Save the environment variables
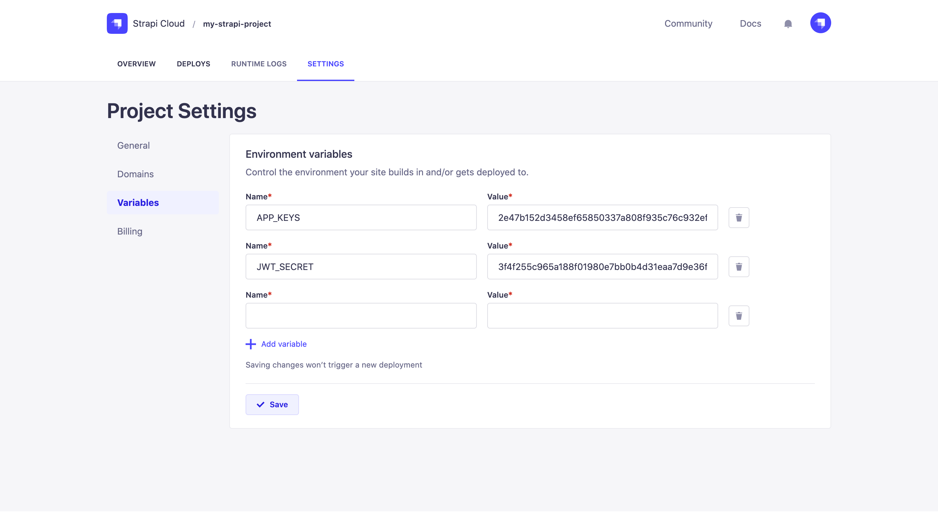The width and height of the screenshot is (938, 512). pos(272,404)
